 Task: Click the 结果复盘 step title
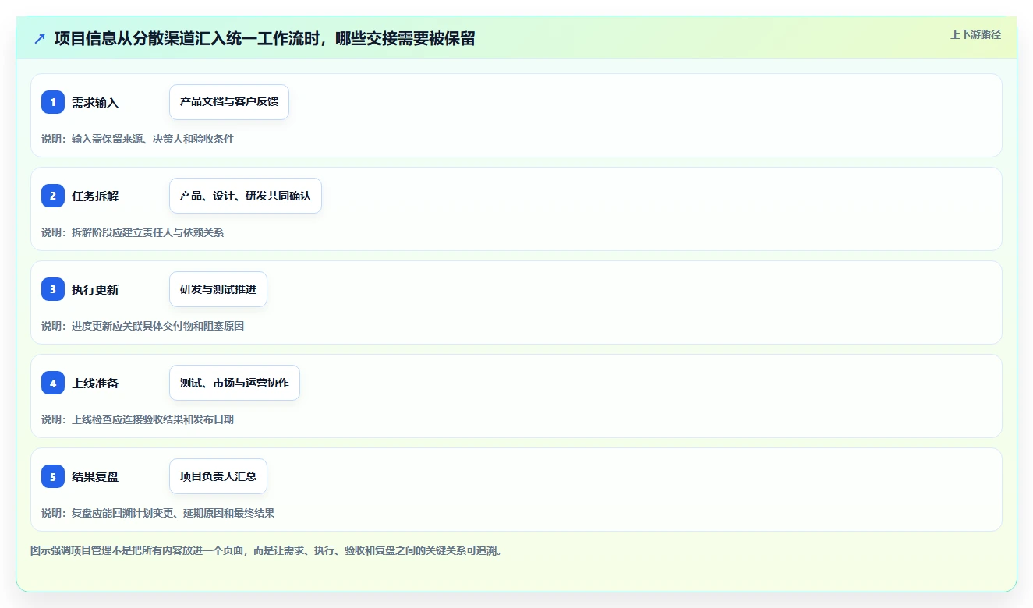click(x=95, y=476)
